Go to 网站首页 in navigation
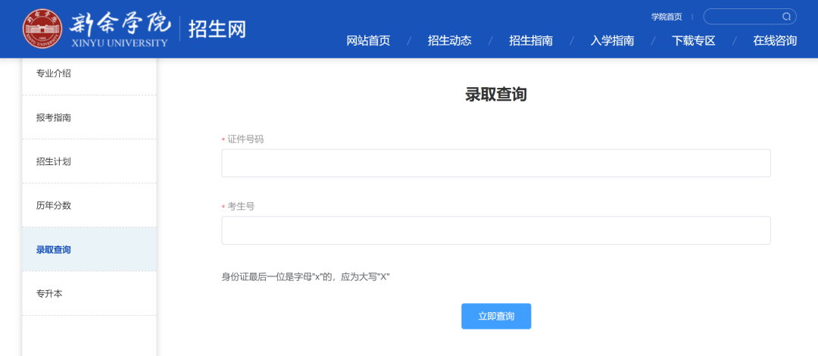 (x=368, y=41)
